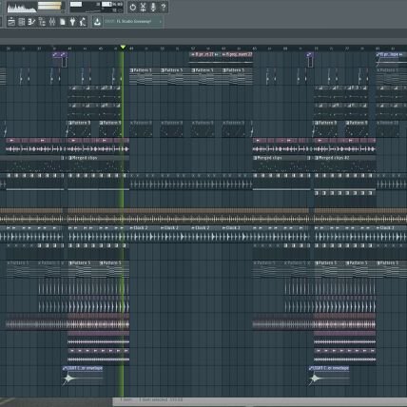Open the playlist view from the toolbar
The image size is (407, 407).
11,22
